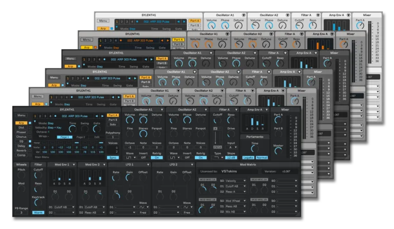The height and width of the screenshot is (229, 394).
Task: Select the Reverb effect tab
Action: click(x=22, y=151)
